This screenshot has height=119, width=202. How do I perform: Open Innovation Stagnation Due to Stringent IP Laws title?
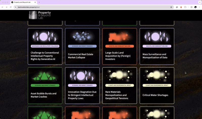(82, 95)
